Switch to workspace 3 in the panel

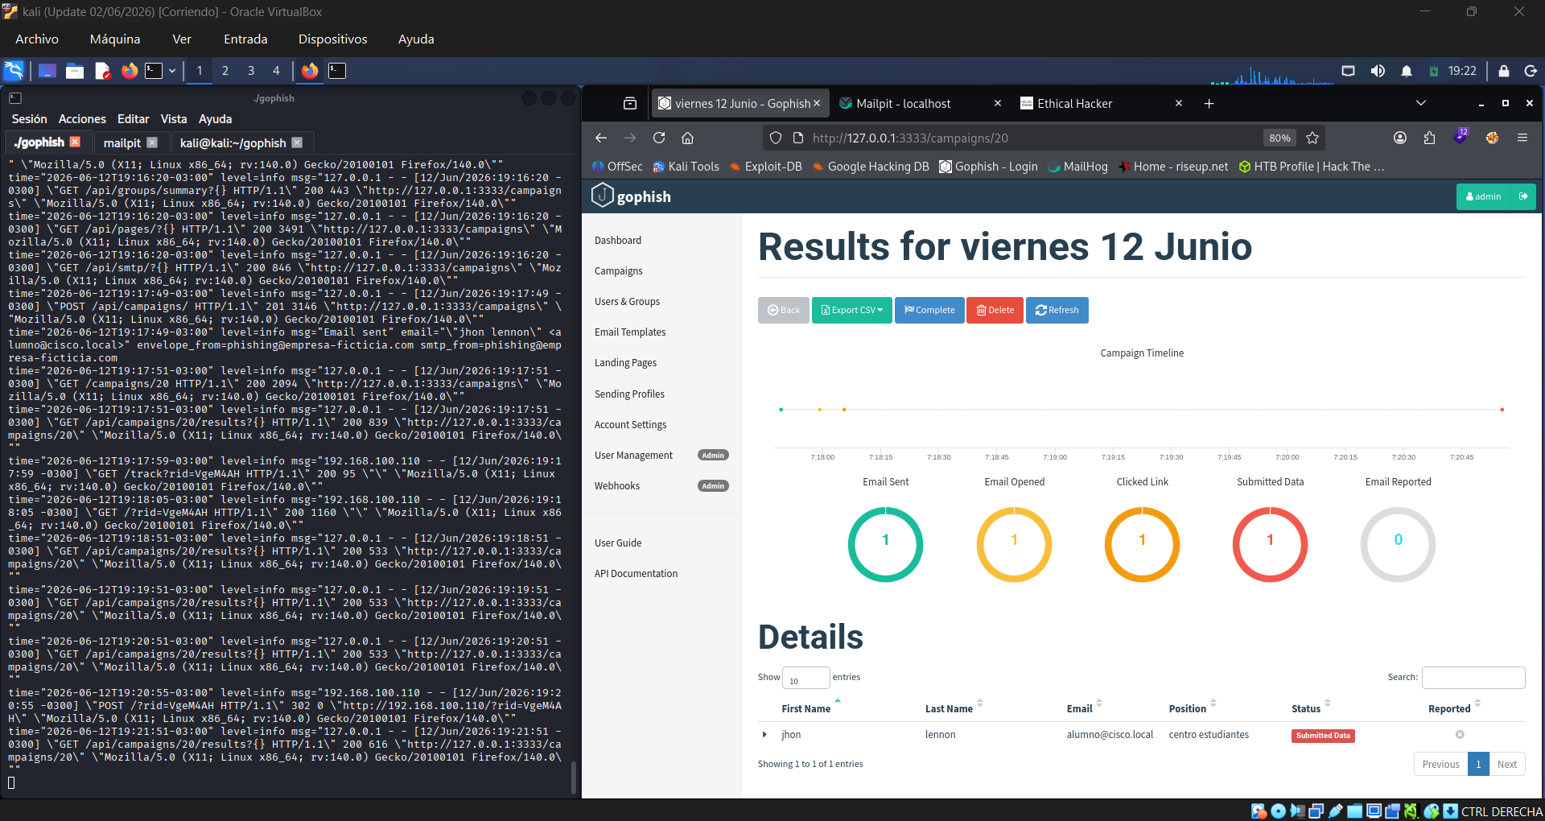(251, 71)
